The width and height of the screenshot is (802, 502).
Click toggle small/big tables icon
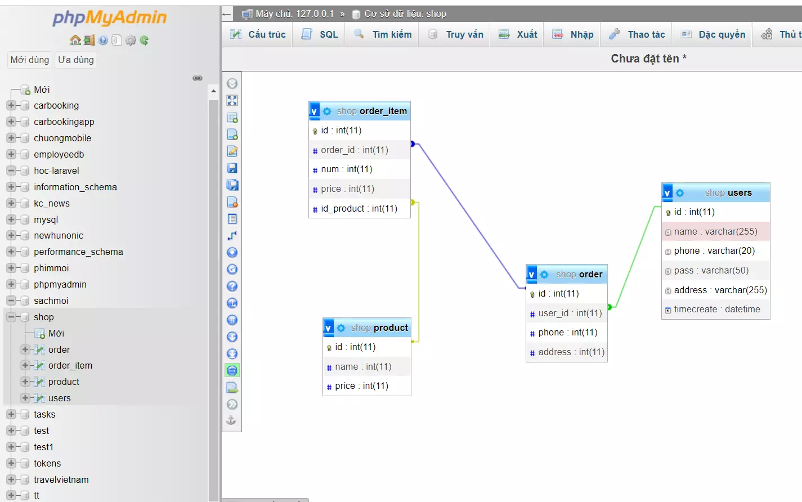coord(232,354)
